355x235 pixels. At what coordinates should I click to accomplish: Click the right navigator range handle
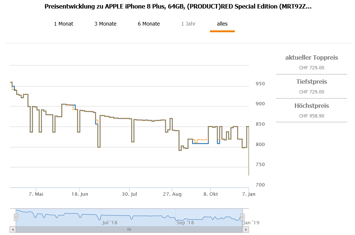point(242,217)
